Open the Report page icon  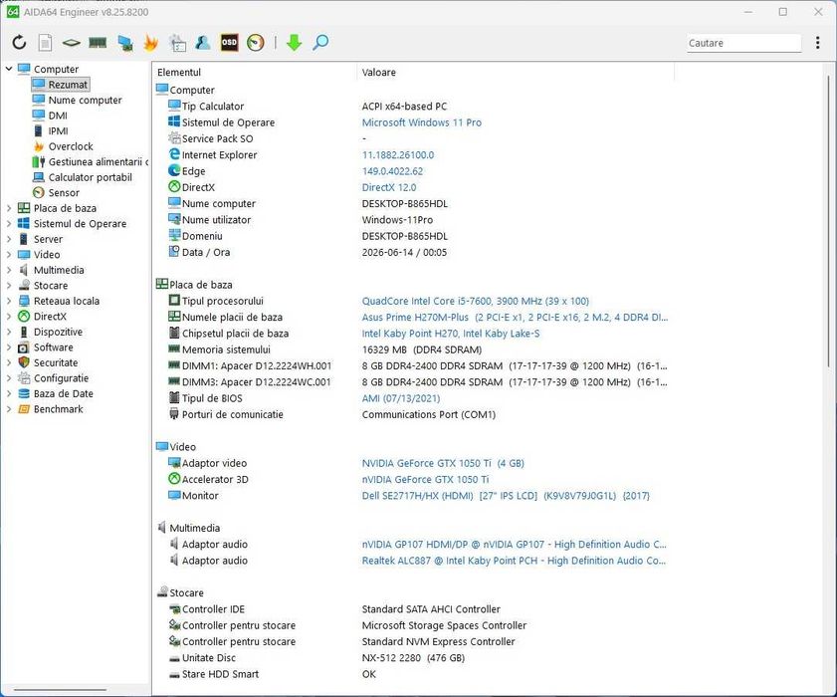[46, 42]
